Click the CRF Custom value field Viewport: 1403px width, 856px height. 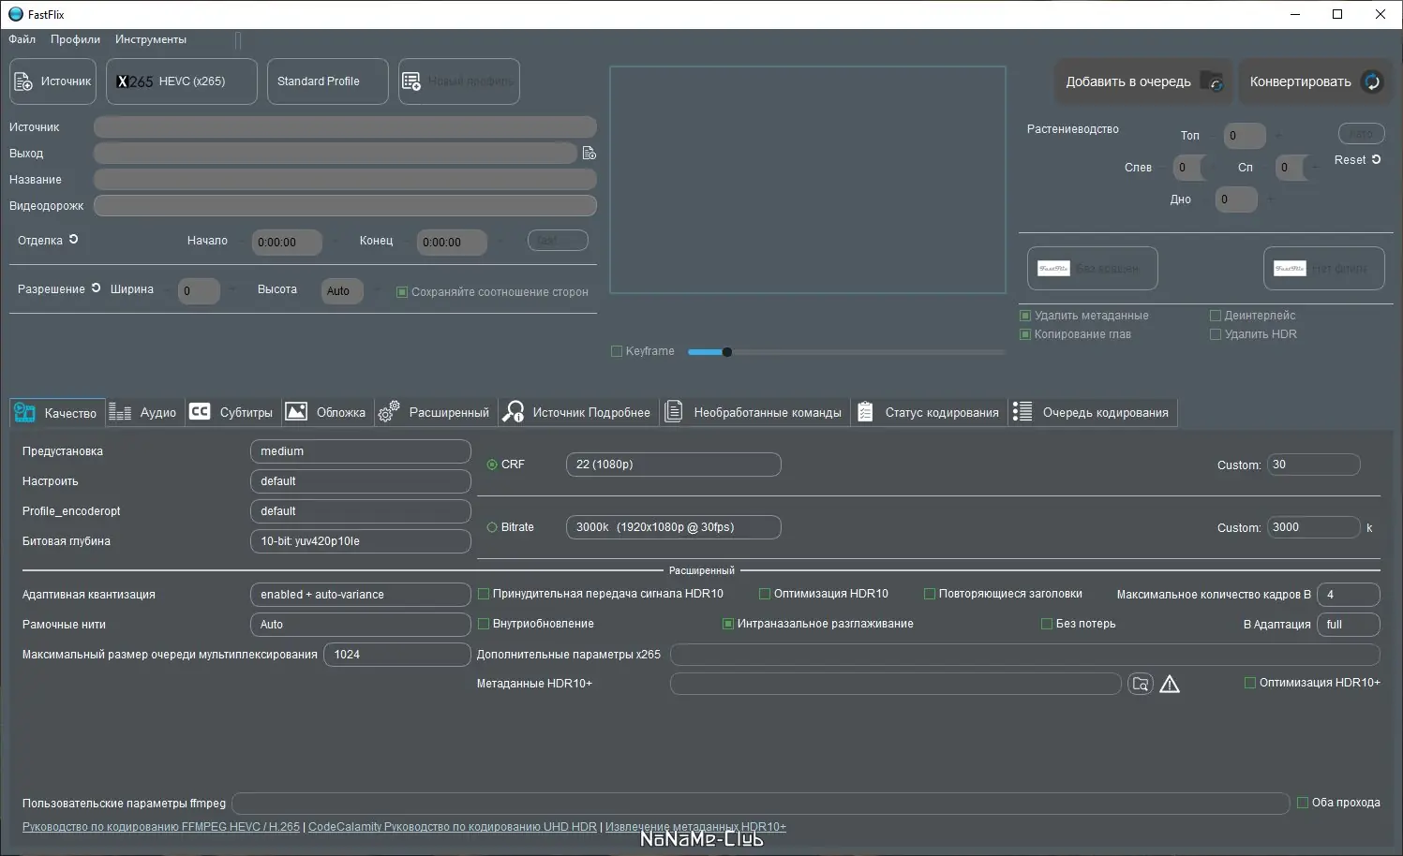(x=1313, y=465)
